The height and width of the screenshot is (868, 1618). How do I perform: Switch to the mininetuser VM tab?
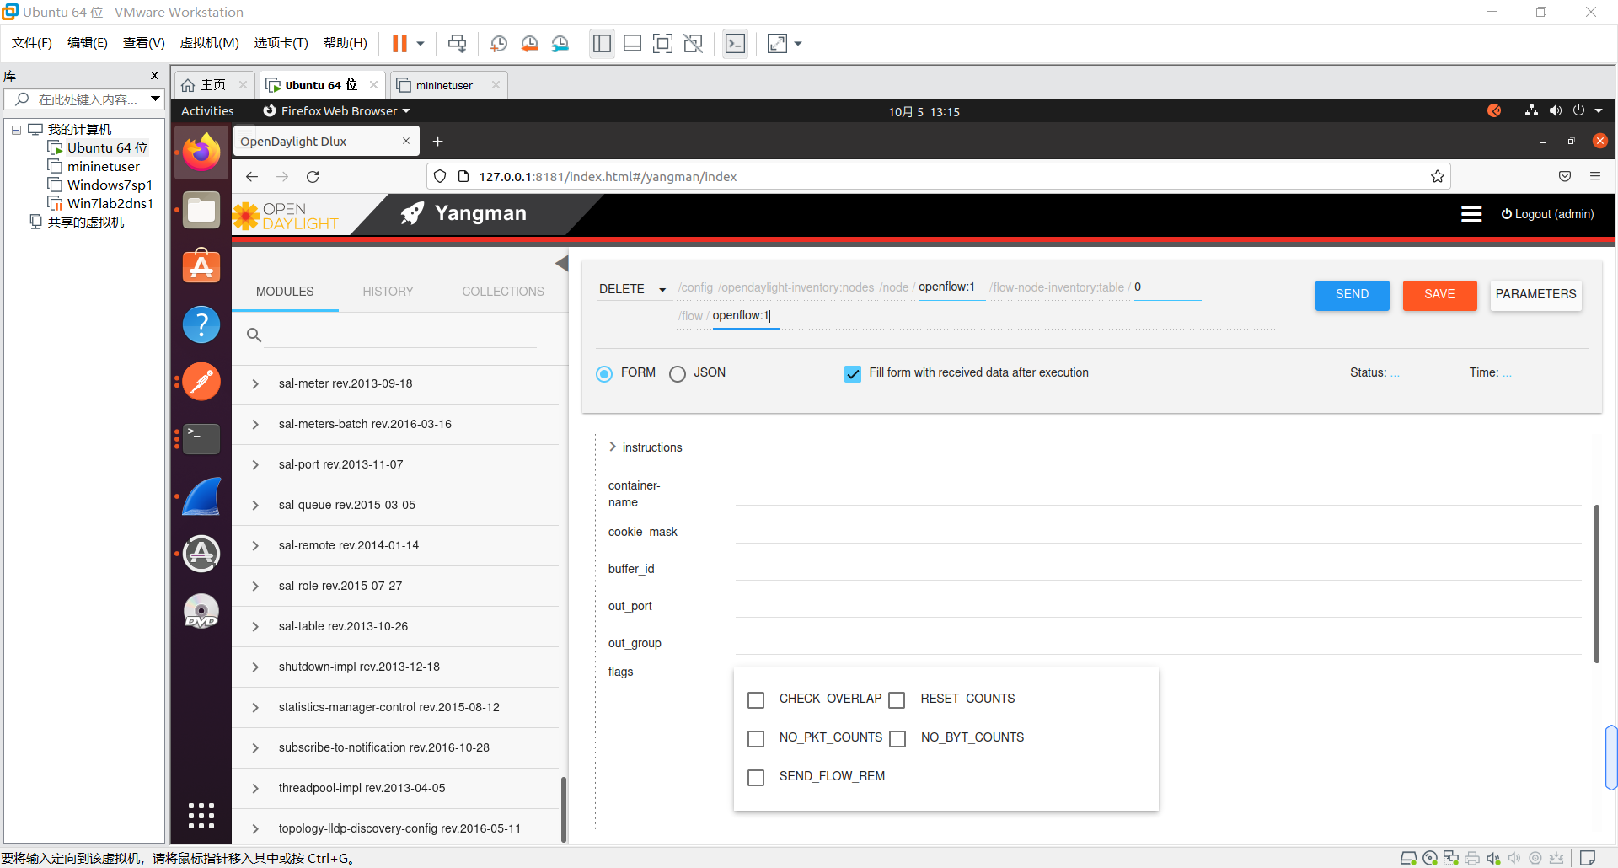tap(444, 85)
